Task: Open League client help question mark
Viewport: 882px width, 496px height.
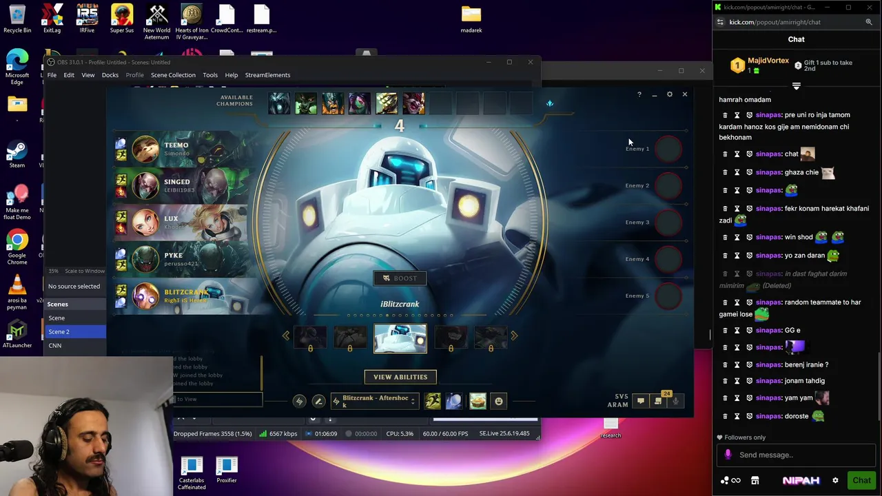Action: coord(639,94)
